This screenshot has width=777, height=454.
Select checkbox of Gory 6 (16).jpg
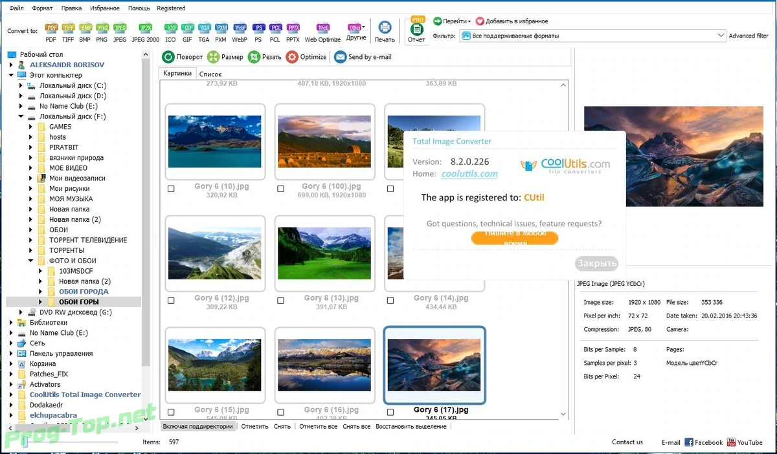[x=280, y=412]
